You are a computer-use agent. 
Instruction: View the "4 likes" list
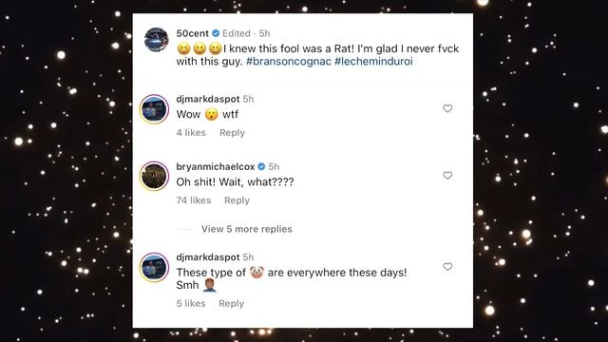click(x=191, y=133)
